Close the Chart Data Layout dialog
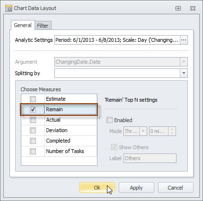 193,8
